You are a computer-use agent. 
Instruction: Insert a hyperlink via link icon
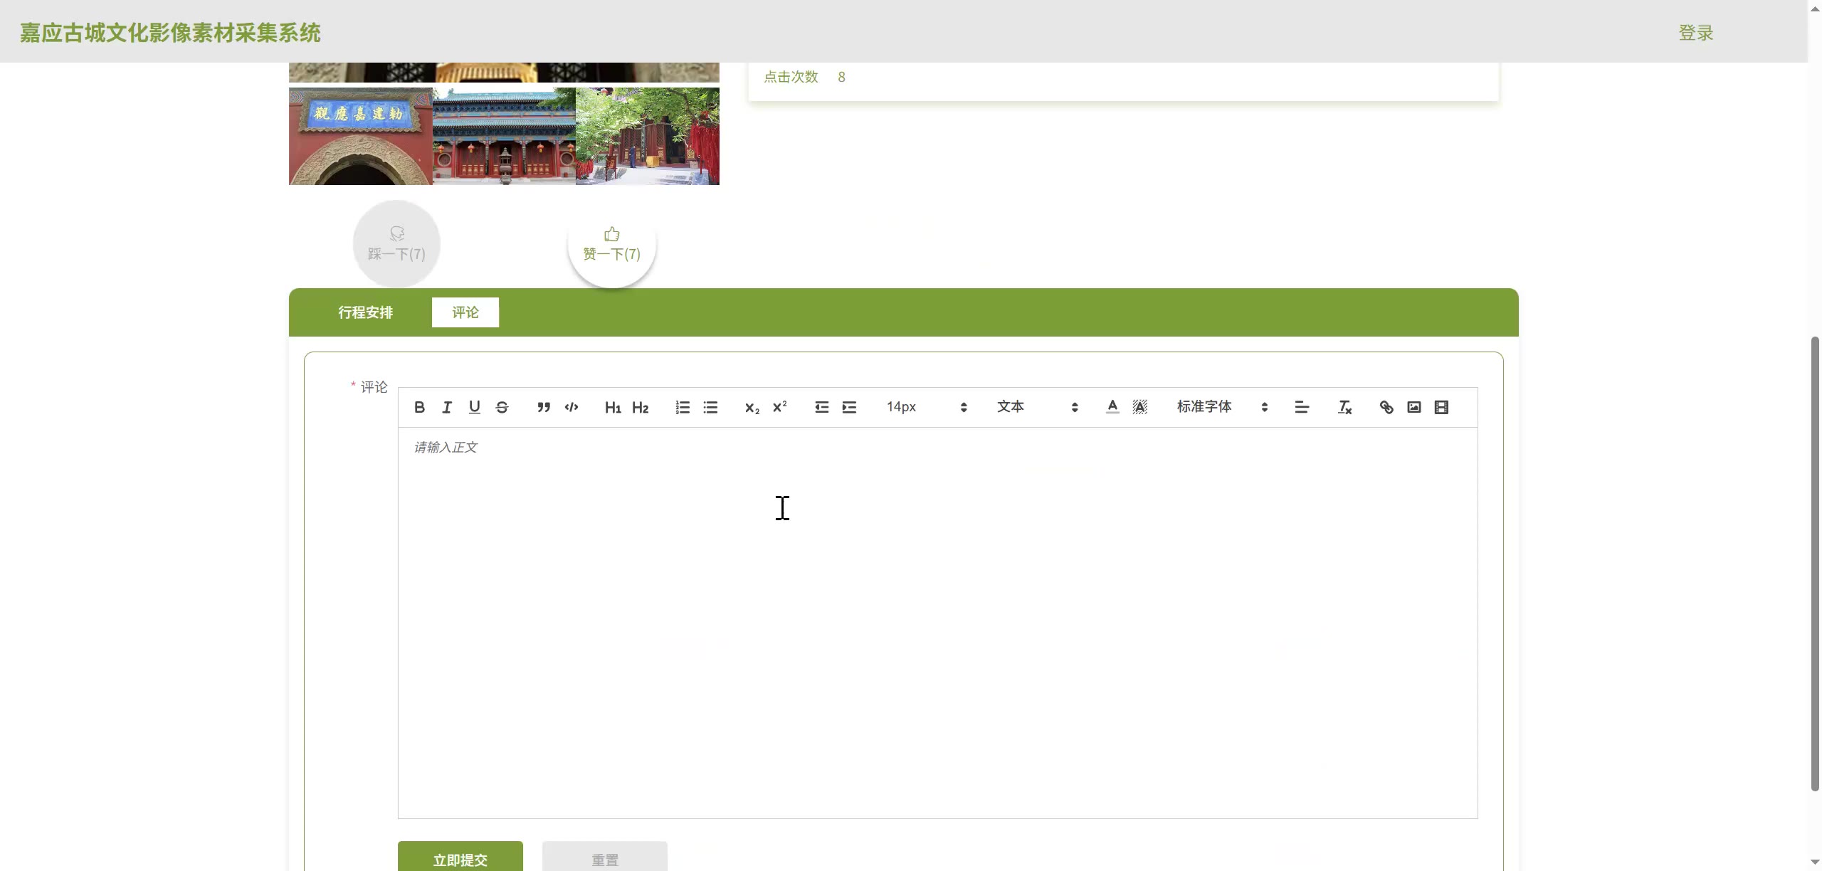(x=1386, y=407)
